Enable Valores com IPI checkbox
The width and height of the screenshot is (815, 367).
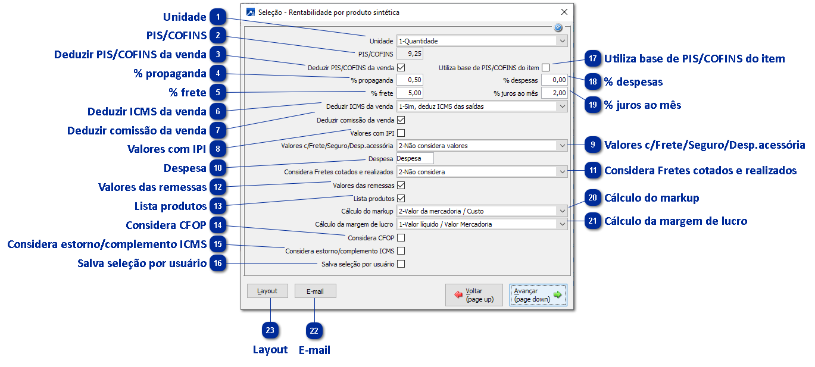click(x=401, y=133)
